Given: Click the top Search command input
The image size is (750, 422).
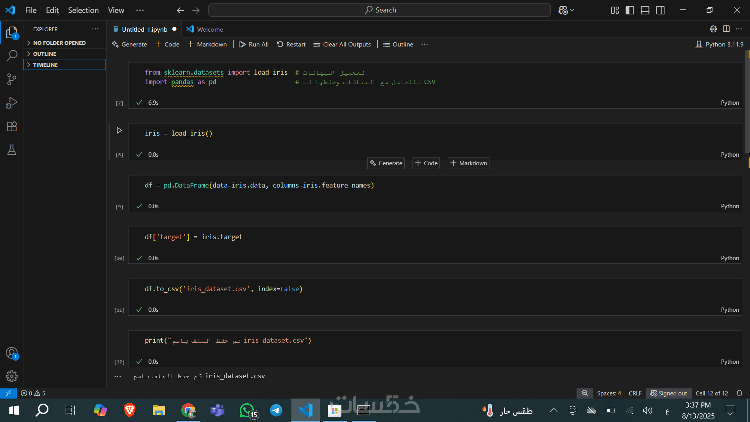Looking at the screenshot, I should coord(379,10).
